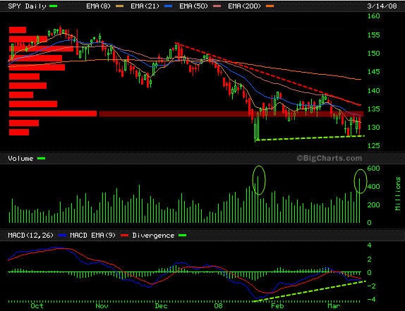Click the EMA(200) orange legend marker
The height and width of the screenshot is (311, 405).
tap(270, 6)
